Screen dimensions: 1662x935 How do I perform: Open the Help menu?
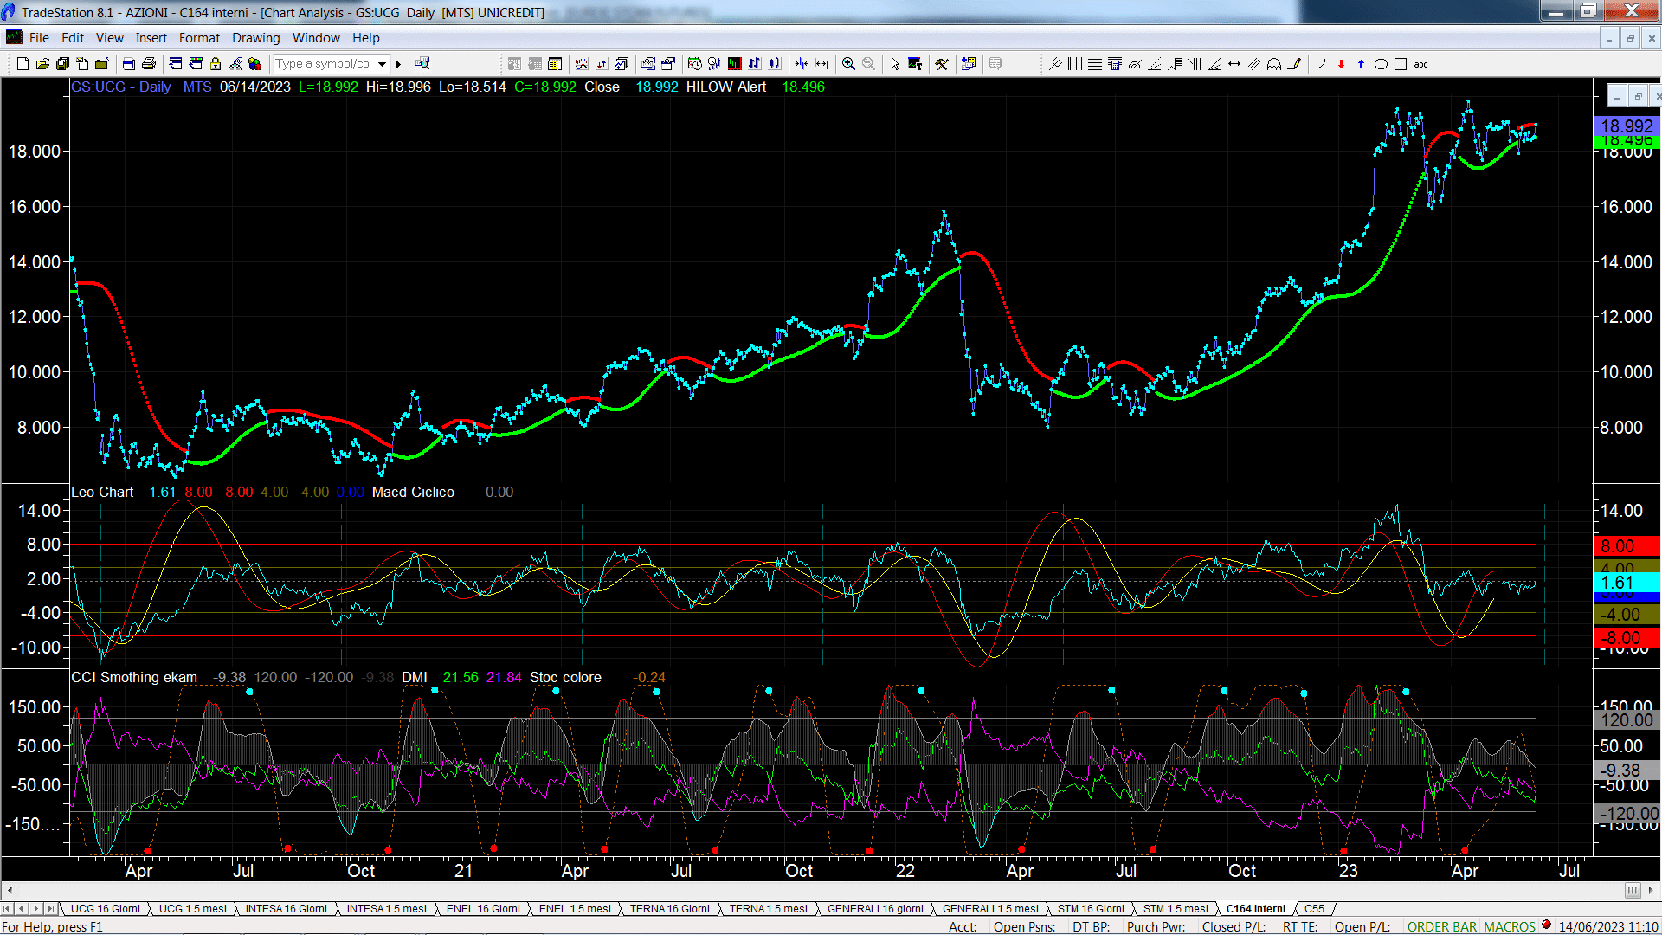click(366, 38)
